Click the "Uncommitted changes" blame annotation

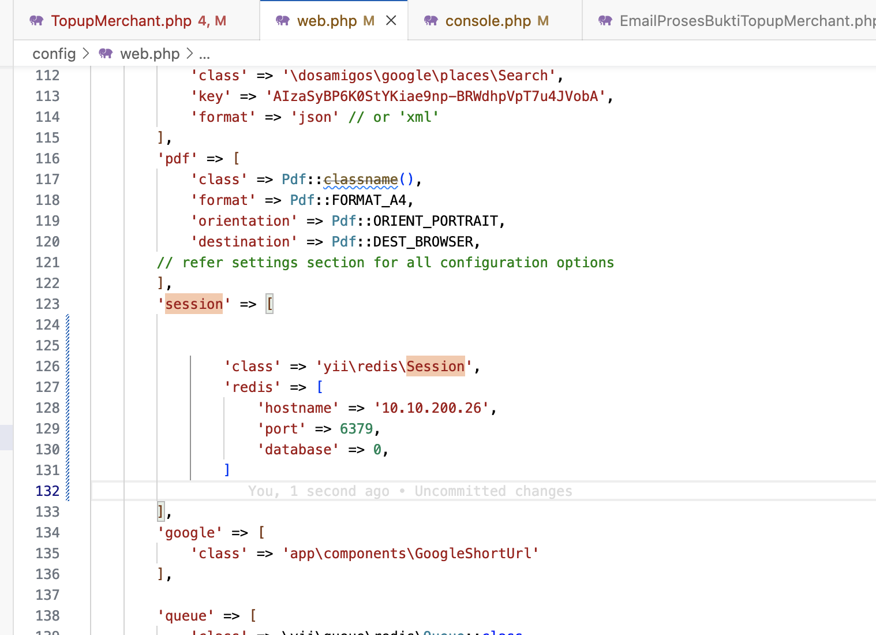coord(493,491)
